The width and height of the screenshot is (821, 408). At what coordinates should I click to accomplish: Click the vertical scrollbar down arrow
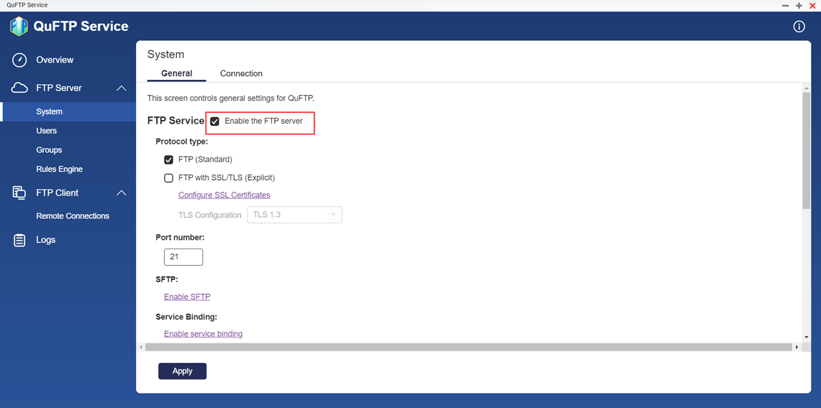tap(806, 338)
